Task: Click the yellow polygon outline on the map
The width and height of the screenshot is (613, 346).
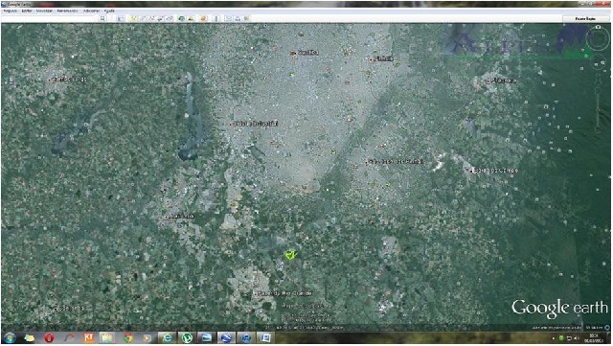Action: (290, 255)
